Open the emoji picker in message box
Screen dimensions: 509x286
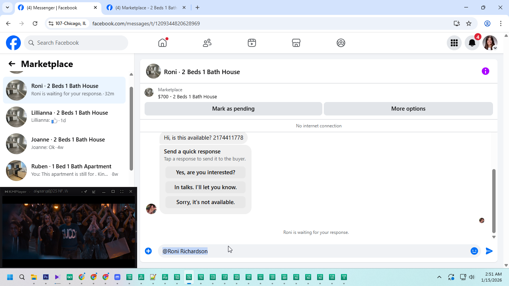[474, 251]
